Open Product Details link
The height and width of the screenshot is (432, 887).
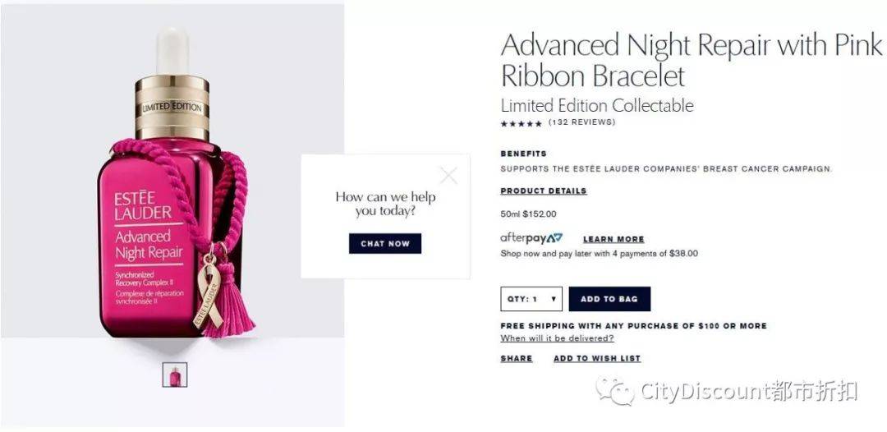(x=544, y=191)
